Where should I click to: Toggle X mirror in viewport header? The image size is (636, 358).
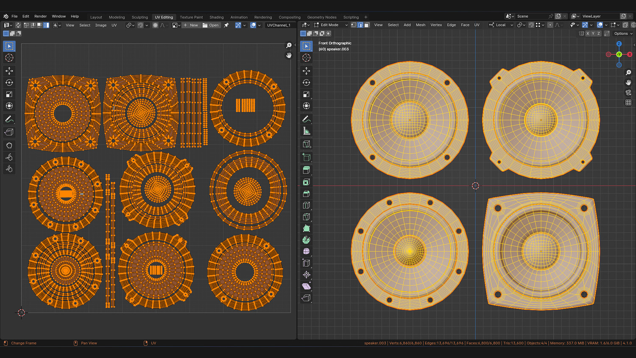[588, 34]
